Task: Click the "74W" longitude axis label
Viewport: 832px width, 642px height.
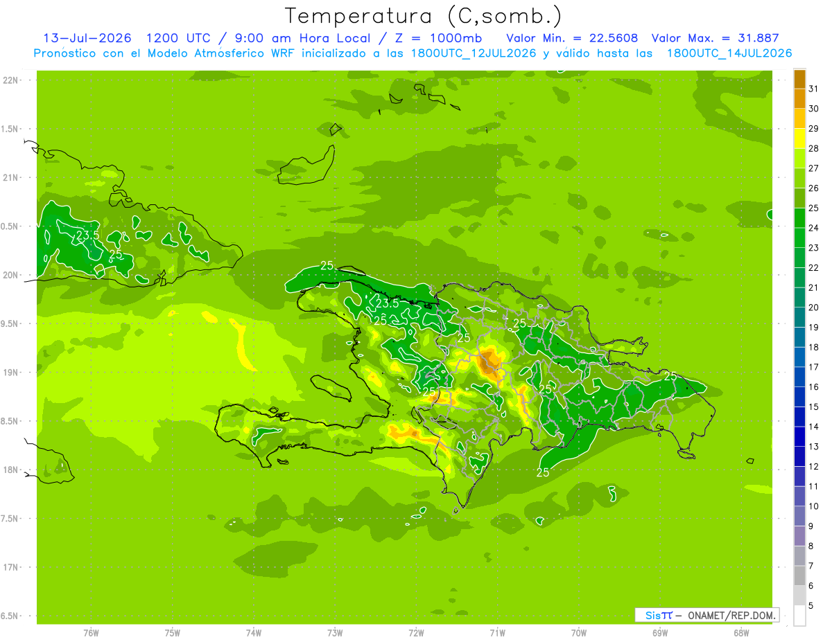Action: [254, 633]
